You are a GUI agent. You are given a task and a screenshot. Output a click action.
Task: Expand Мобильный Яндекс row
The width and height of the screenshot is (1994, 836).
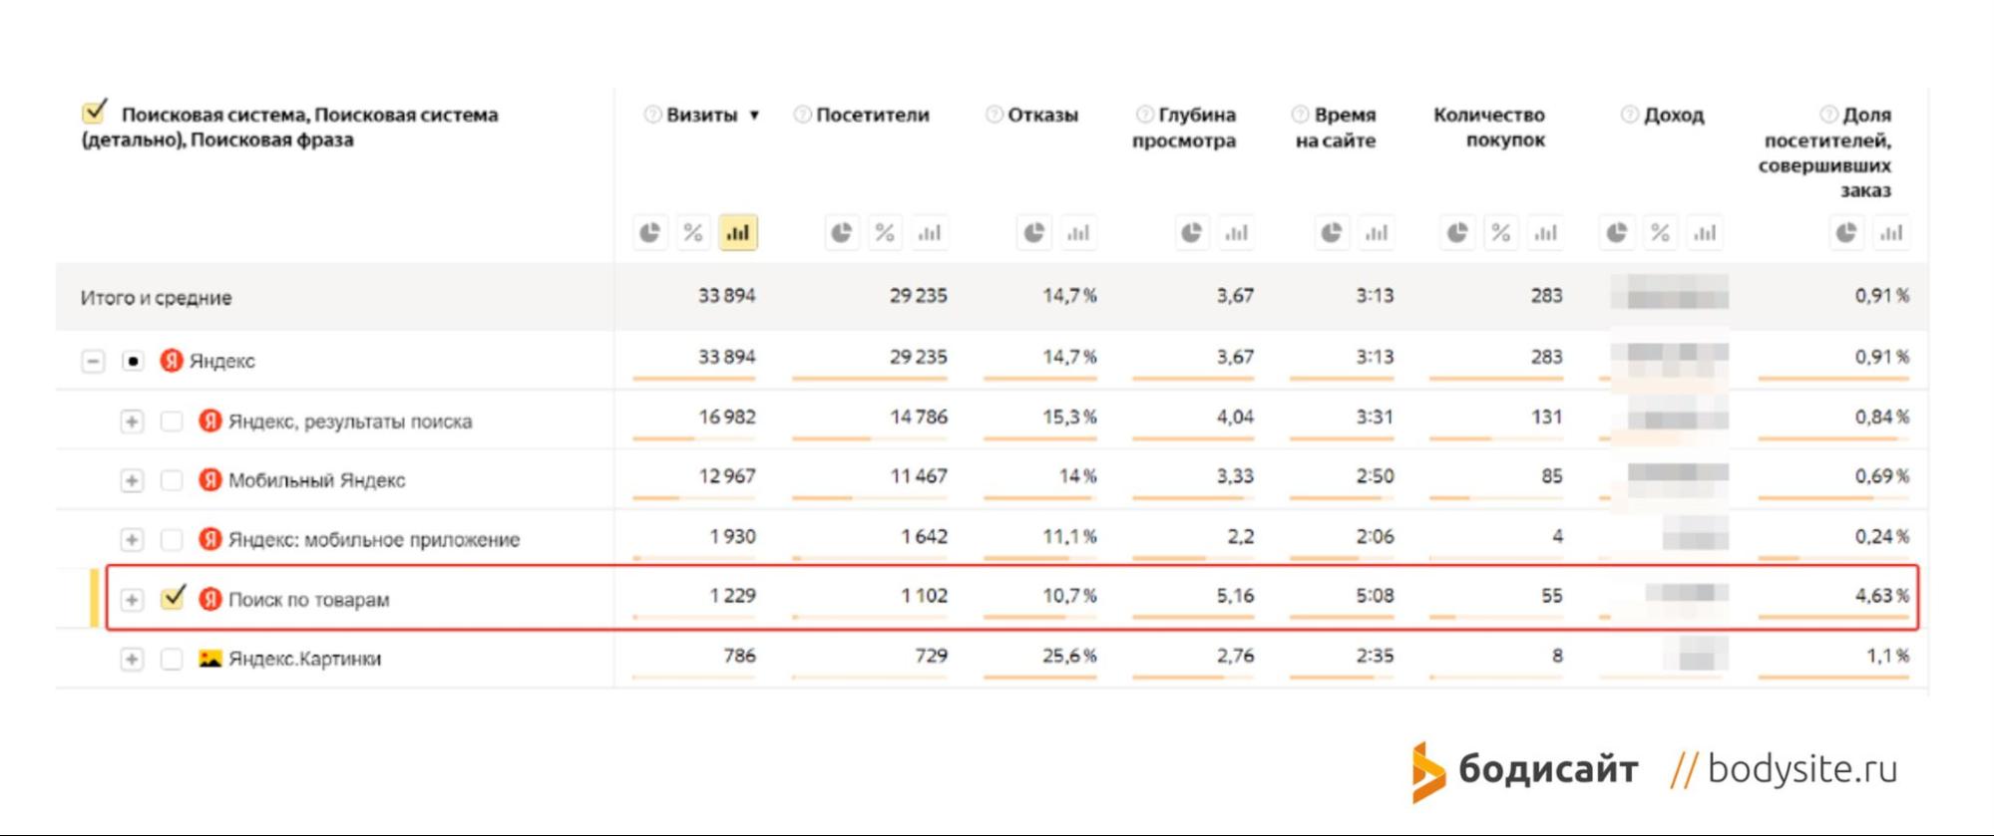(132, 480)
